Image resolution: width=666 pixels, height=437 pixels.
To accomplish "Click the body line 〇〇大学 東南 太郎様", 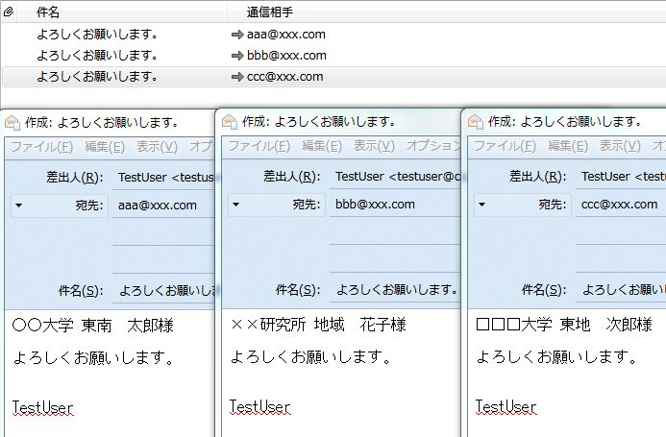I will pos(93,326).
